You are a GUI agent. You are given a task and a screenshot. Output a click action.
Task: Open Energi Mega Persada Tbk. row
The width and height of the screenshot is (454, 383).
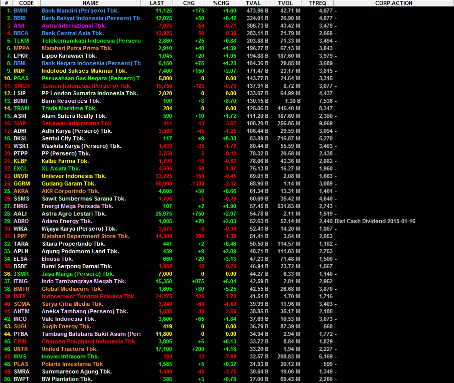(x=227, y=206)
